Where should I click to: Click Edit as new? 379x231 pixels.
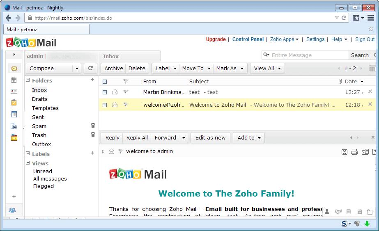tap(210, 138)
